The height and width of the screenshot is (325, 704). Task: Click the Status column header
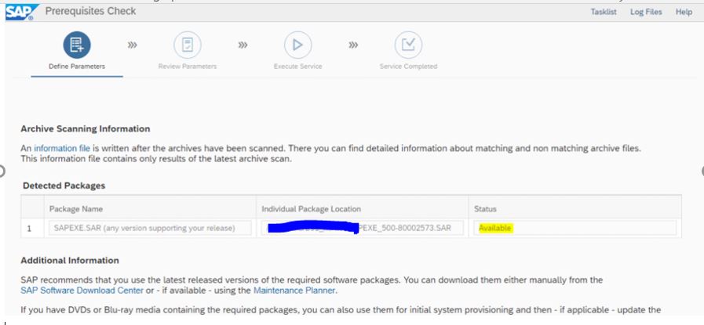coord(485,209)
